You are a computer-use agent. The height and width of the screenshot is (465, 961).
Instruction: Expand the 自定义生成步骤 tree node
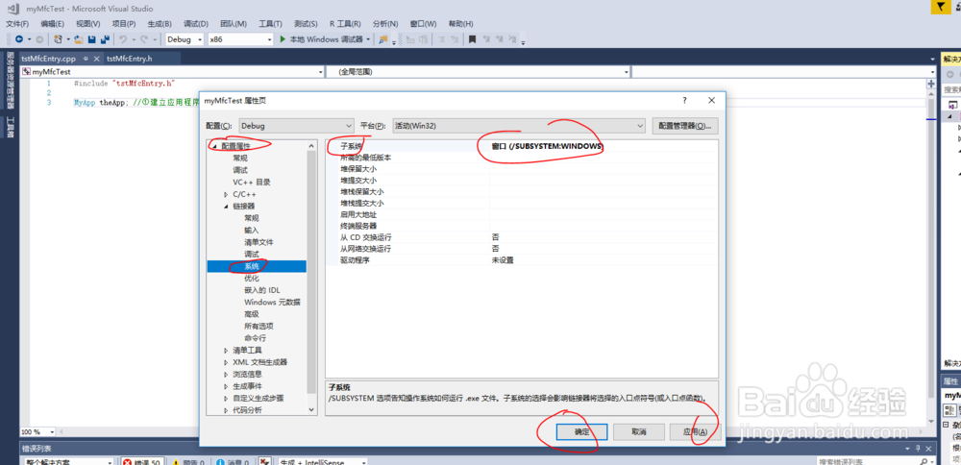pos(226,398)
